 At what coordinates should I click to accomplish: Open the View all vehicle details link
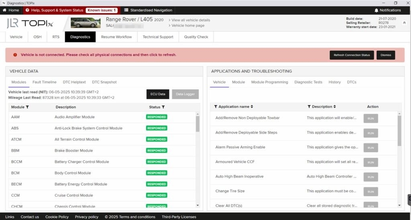191,20
